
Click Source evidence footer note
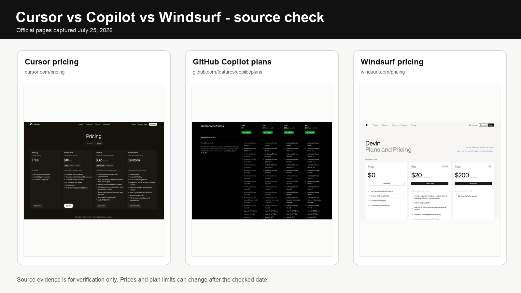tap(143, 280)
